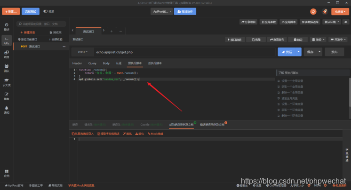
Task: Click 提取字段和描述 extract fields
Action: 108,134
